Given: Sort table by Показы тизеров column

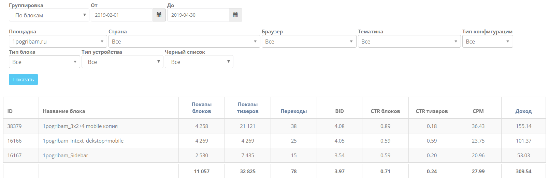Looking at the screenshot, I should pos(248,108).
